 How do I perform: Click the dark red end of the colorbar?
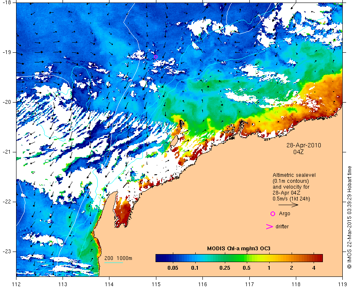point(319,258)
